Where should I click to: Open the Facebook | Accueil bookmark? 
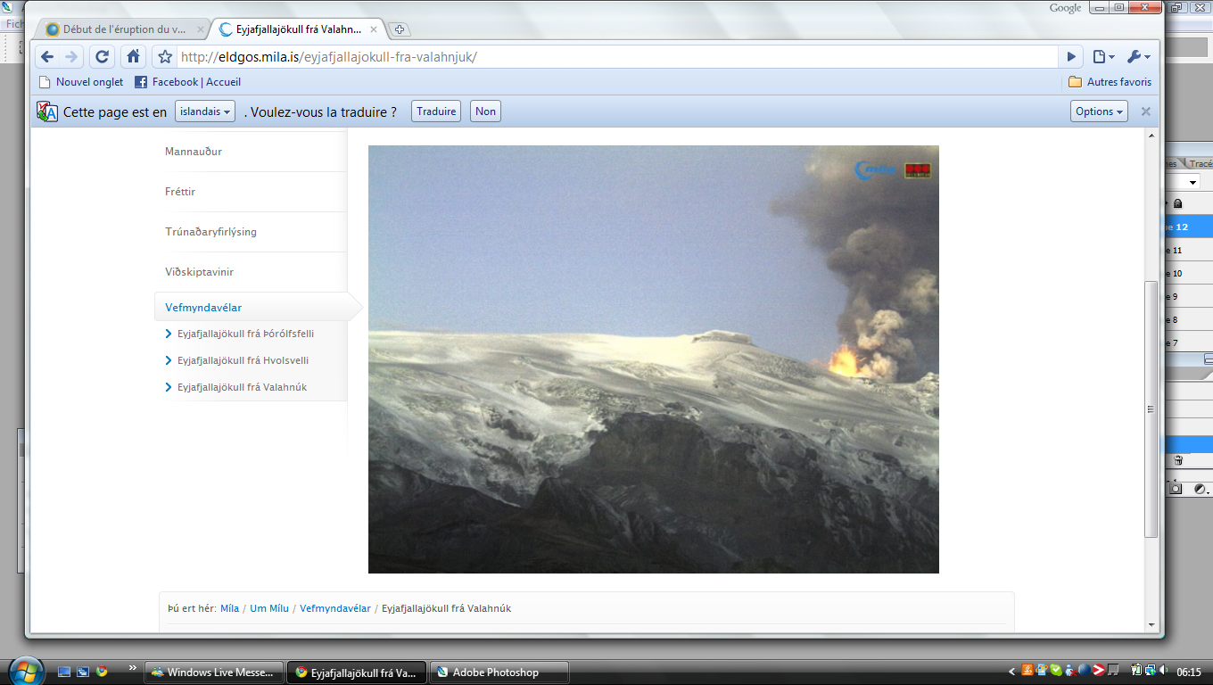pyautogui.click(x=187, y=82)
